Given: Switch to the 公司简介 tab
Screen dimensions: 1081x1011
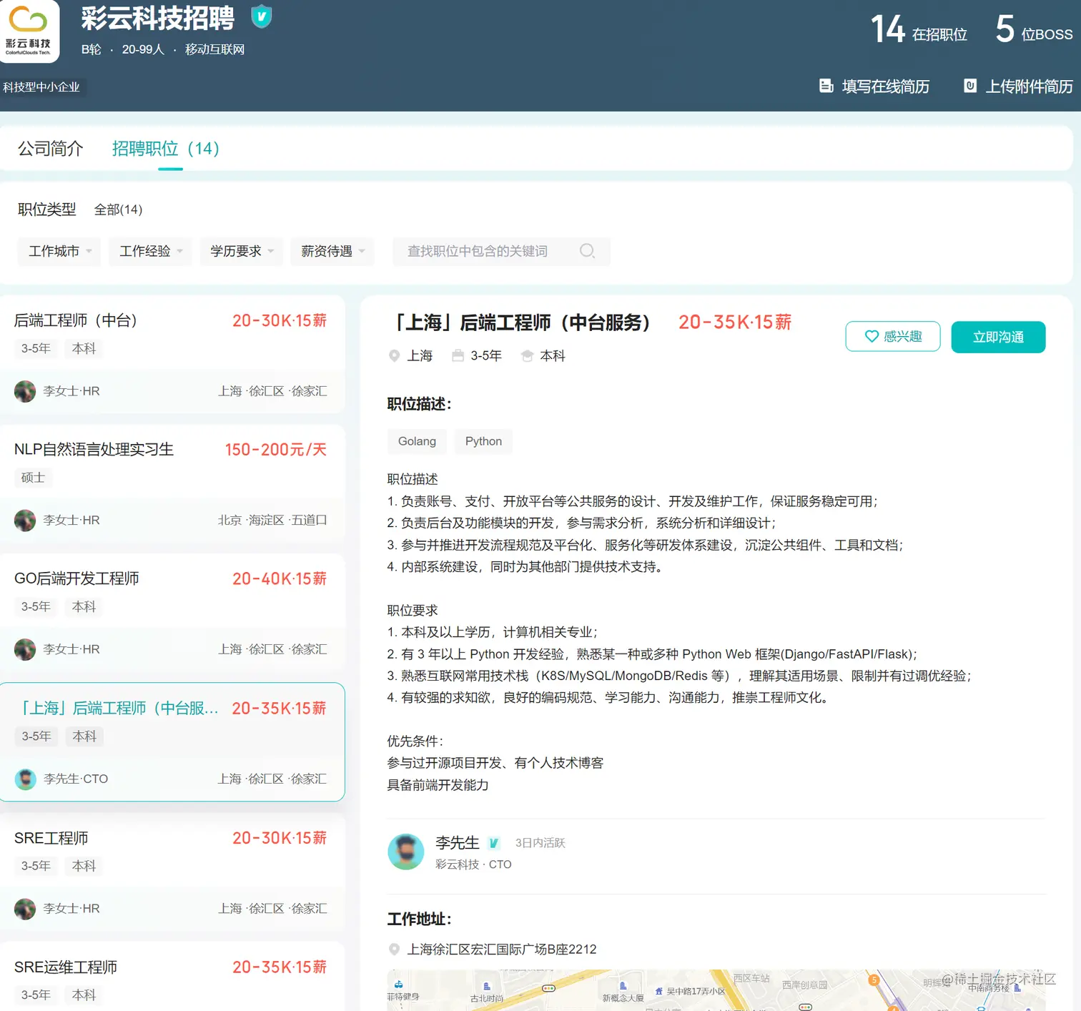Looking at the screenshot, I should pos(50,148).
